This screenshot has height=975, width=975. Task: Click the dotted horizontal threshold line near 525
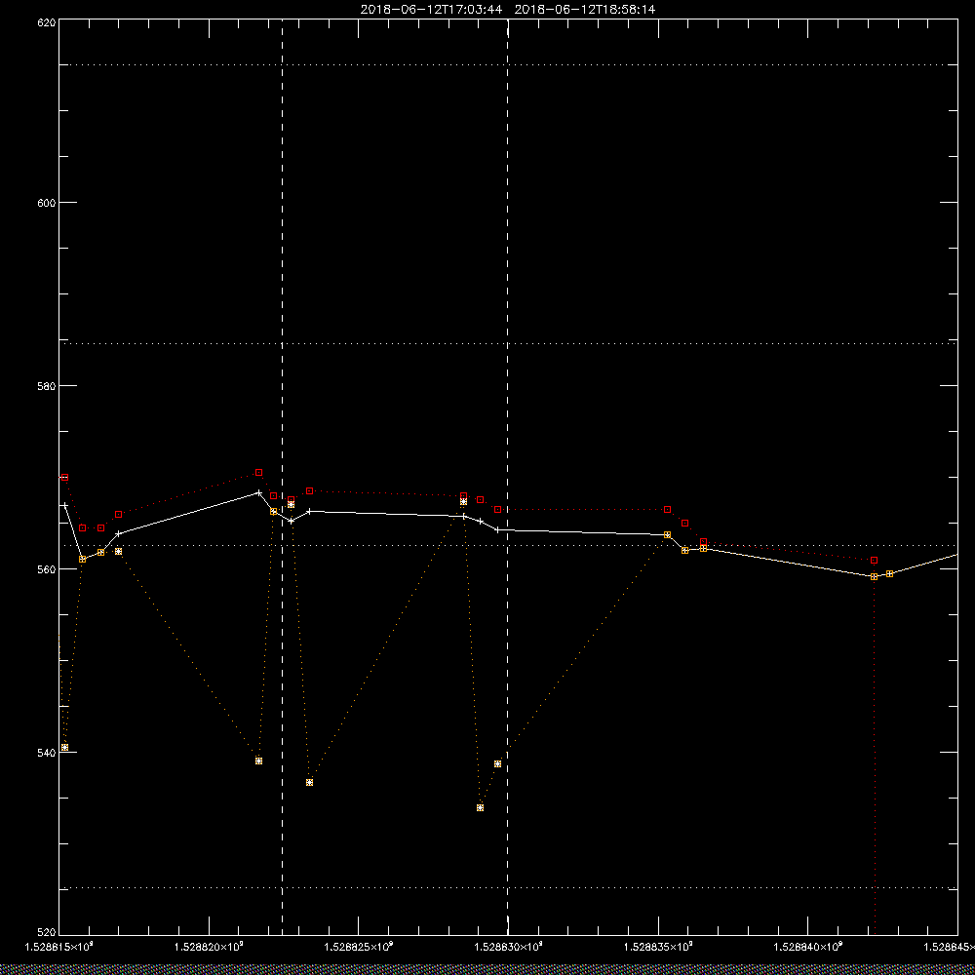[508, 888]
